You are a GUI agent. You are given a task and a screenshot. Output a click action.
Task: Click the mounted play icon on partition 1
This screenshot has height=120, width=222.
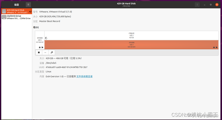coord(42,47)
